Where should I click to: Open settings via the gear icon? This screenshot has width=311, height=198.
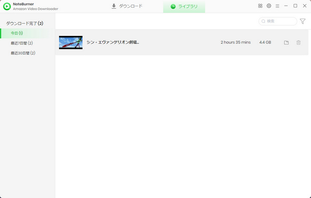click(x=269, y=6)
